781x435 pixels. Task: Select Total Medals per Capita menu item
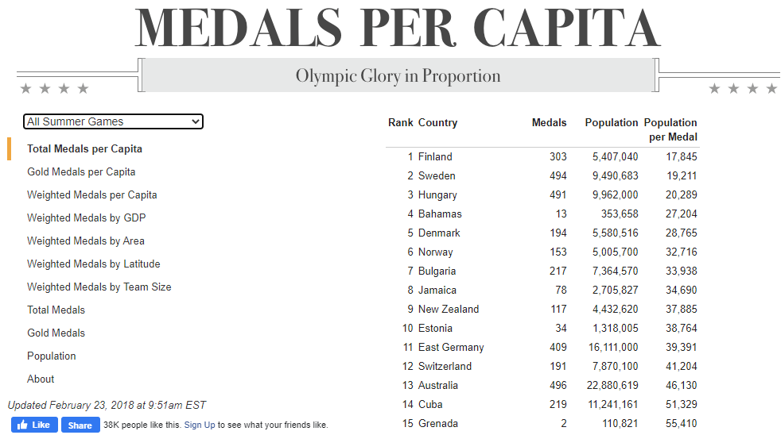pos(84,148)
